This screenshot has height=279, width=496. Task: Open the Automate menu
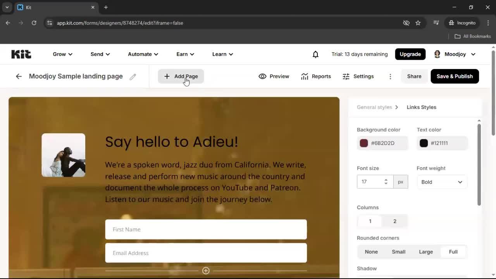(143, 54)
